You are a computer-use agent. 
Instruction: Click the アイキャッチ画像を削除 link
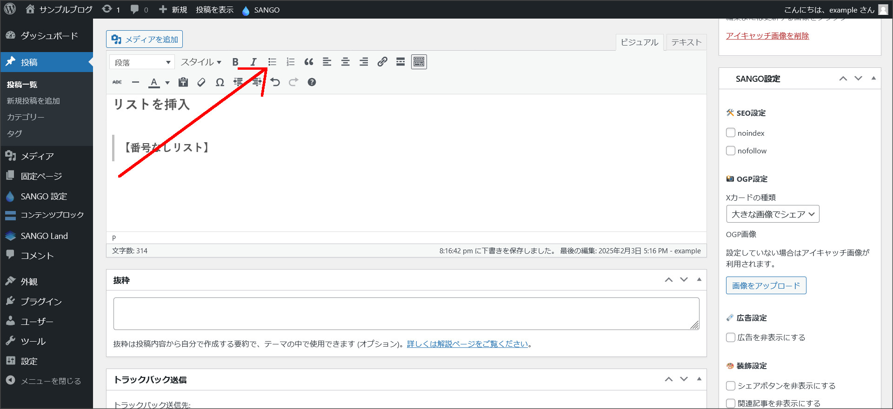(x=767, y=36)
